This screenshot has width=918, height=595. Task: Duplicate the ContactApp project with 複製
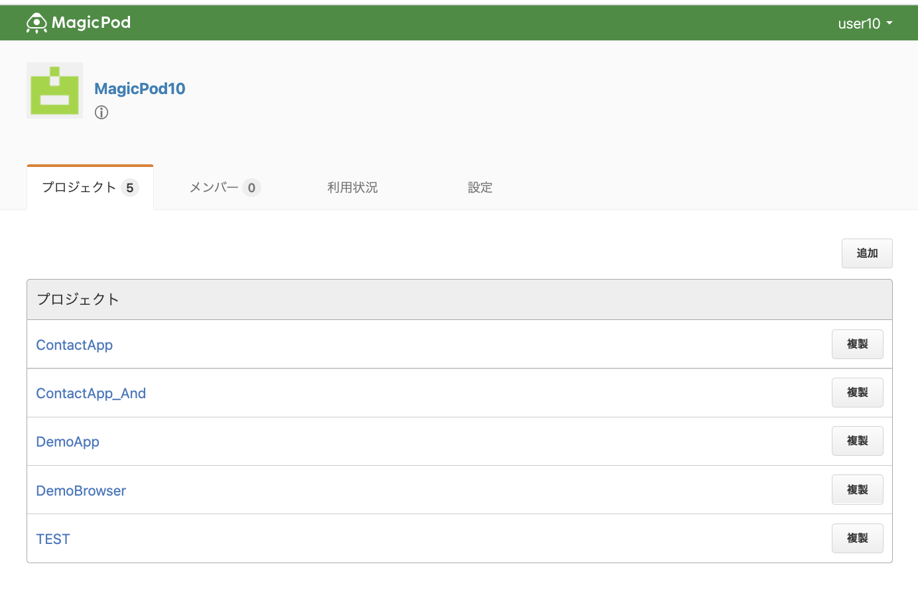click(857, 344)
